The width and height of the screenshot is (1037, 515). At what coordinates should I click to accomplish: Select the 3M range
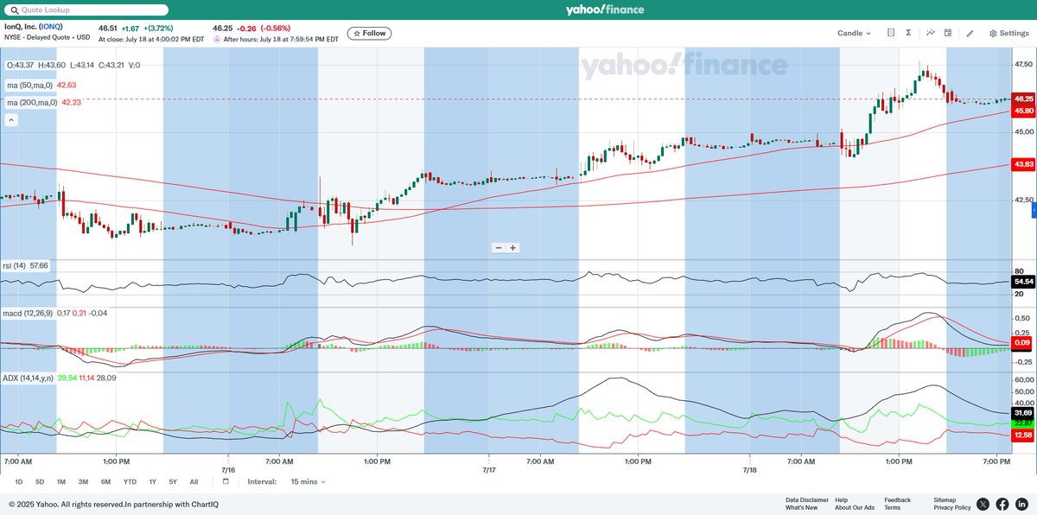[x=84, y=481]
